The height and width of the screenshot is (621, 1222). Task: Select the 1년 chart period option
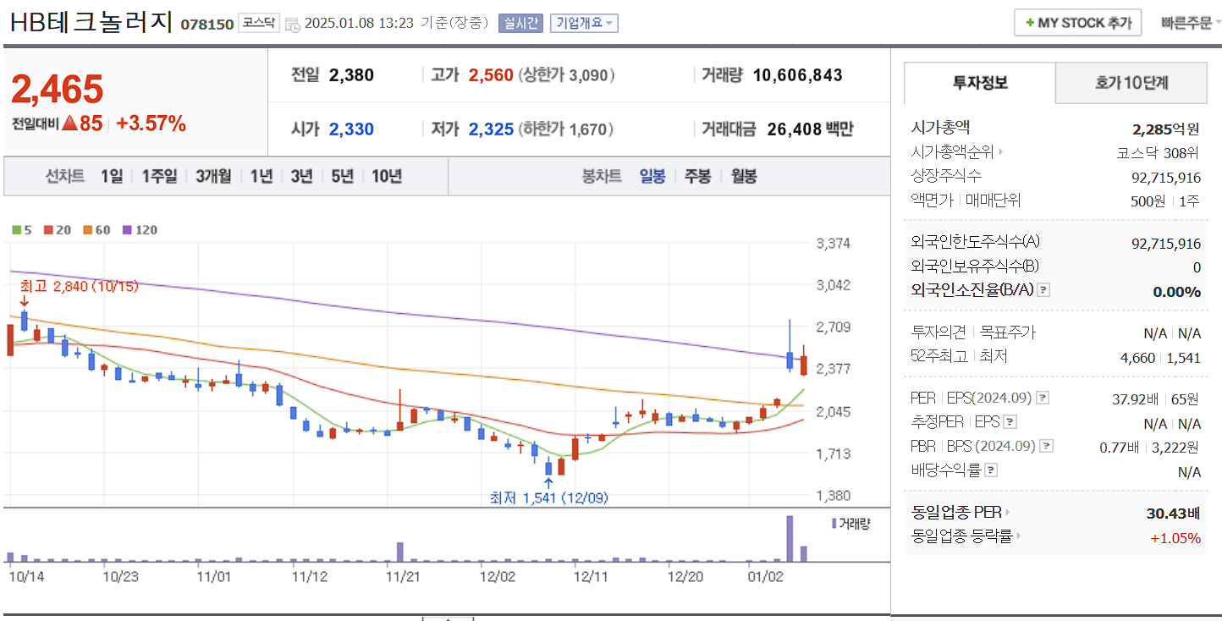pyautogui.click(x=260, y=176)
